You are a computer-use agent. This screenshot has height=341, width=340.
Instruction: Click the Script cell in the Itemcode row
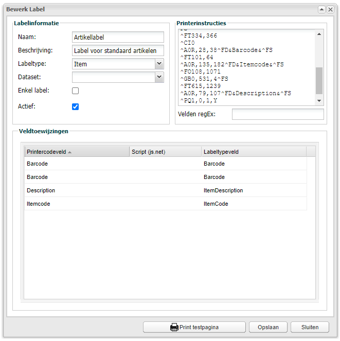(x=166, y=204)
